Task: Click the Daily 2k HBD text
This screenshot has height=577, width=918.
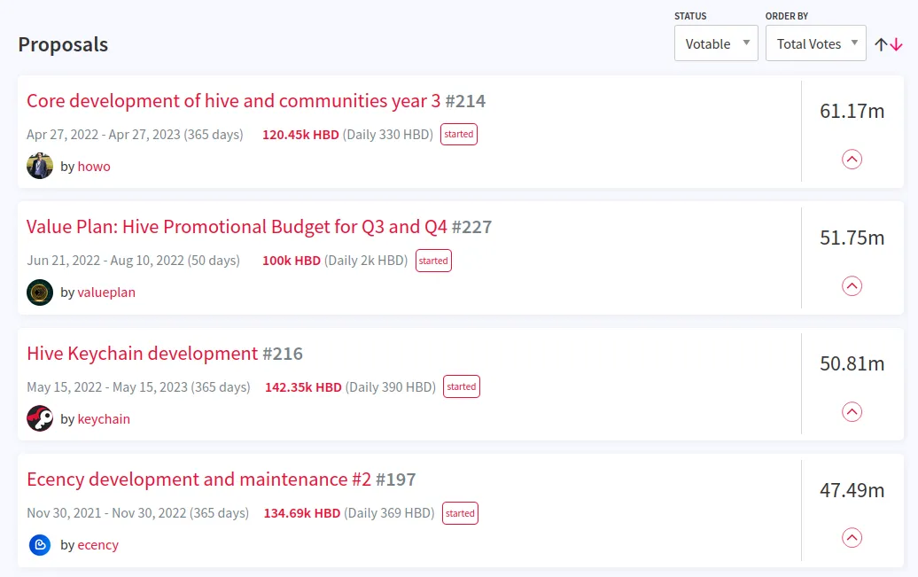Action: point(366,261)
